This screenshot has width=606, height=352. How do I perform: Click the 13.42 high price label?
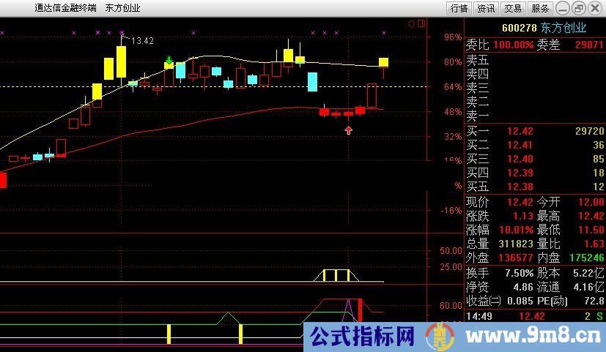pyautogui.click(x=142, y=41)
